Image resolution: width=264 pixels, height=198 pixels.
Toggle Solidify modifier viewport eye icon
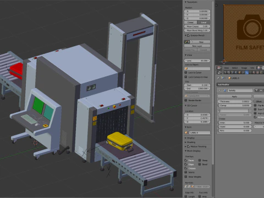[x=261, y=90]
